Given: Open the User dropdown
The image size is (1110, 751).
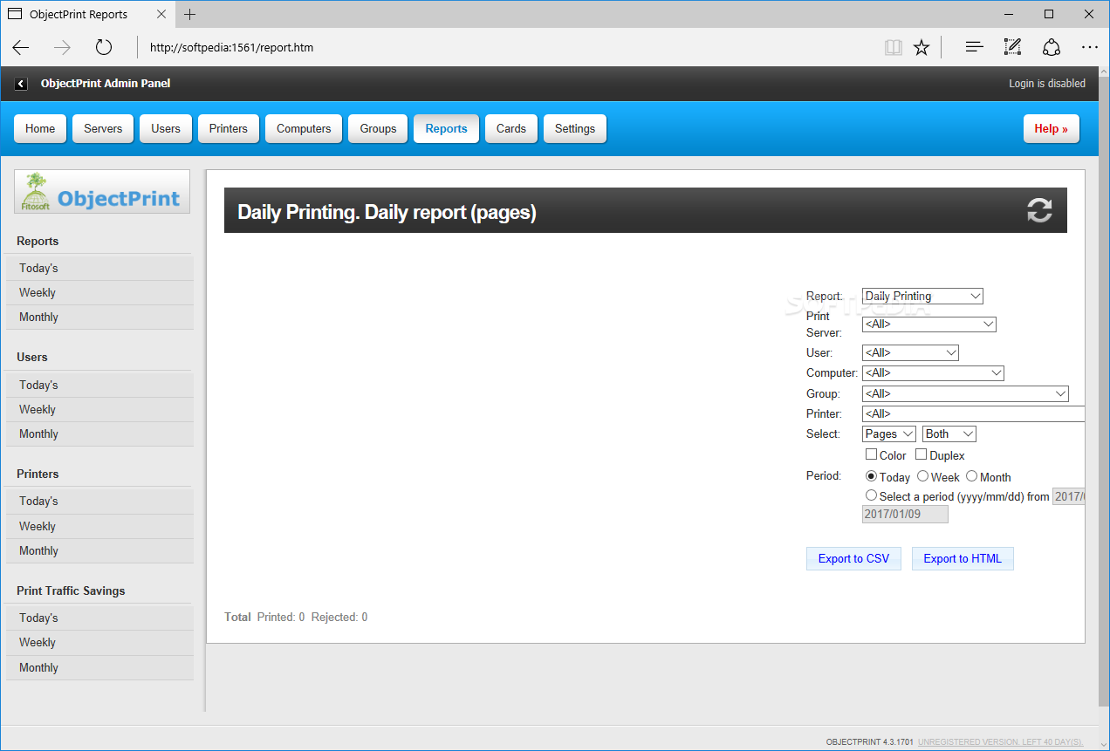Looking at the screenshot, I should (910, 353).
